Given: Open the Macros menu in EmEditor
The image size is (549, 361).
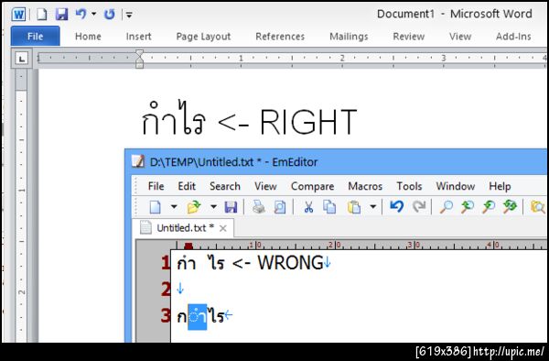Looking at the screenshot, I should coord(365,186).
